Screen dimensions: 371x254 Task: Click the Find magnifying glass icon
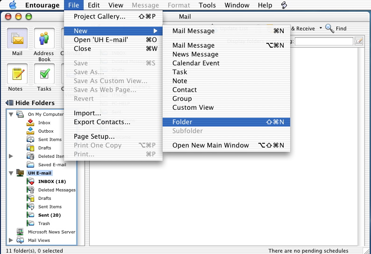pos(329,28)
